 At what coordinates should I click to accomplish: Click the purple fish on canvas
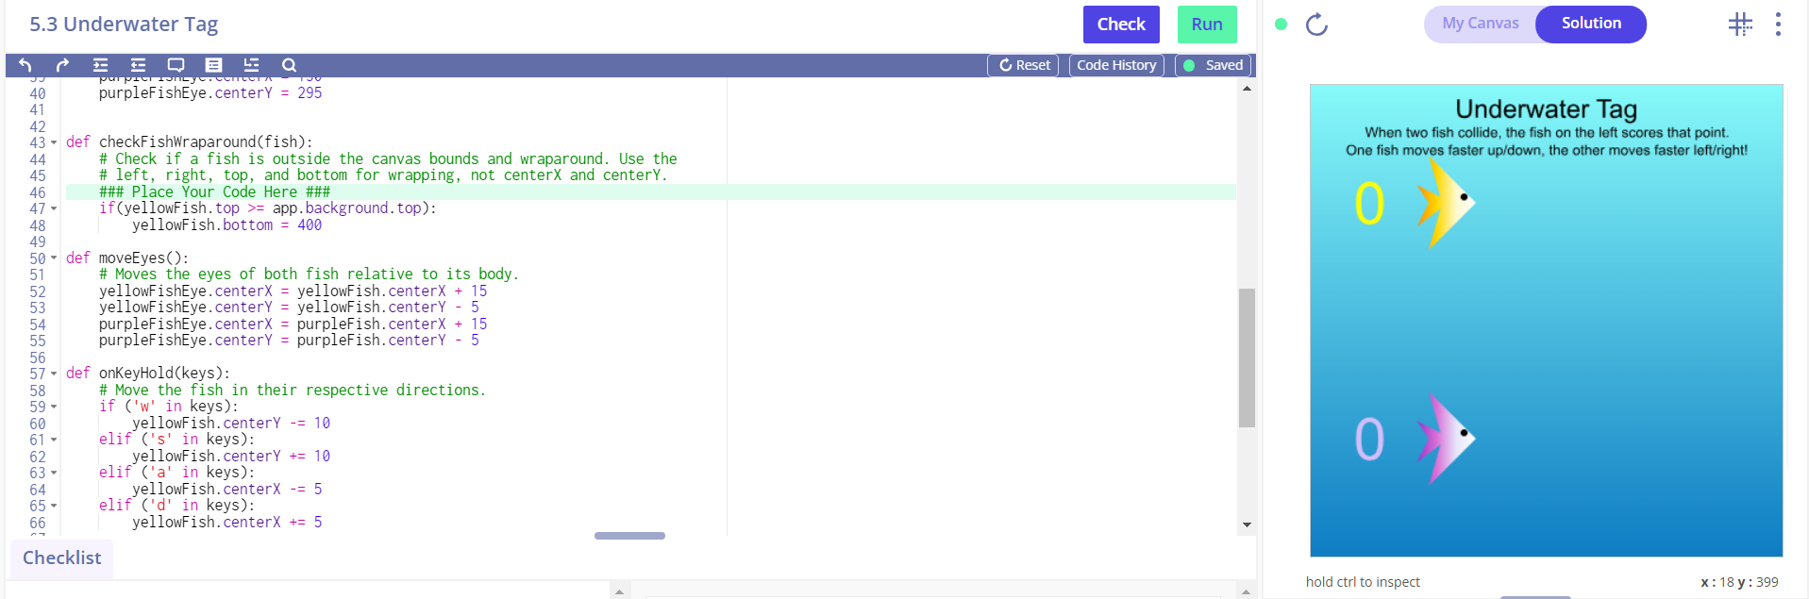point(1446,439)
